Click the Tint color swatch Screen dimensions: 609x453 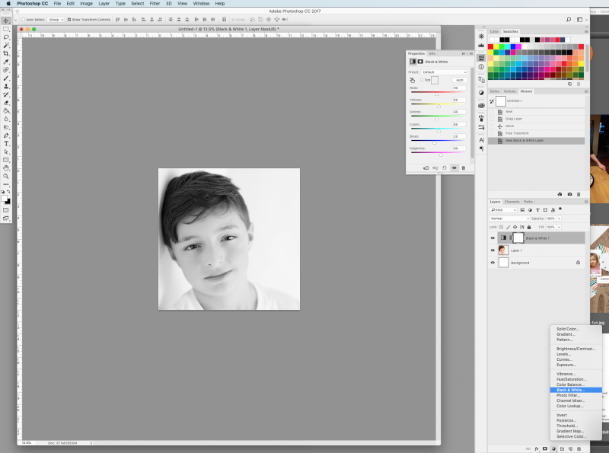[435, 80]
